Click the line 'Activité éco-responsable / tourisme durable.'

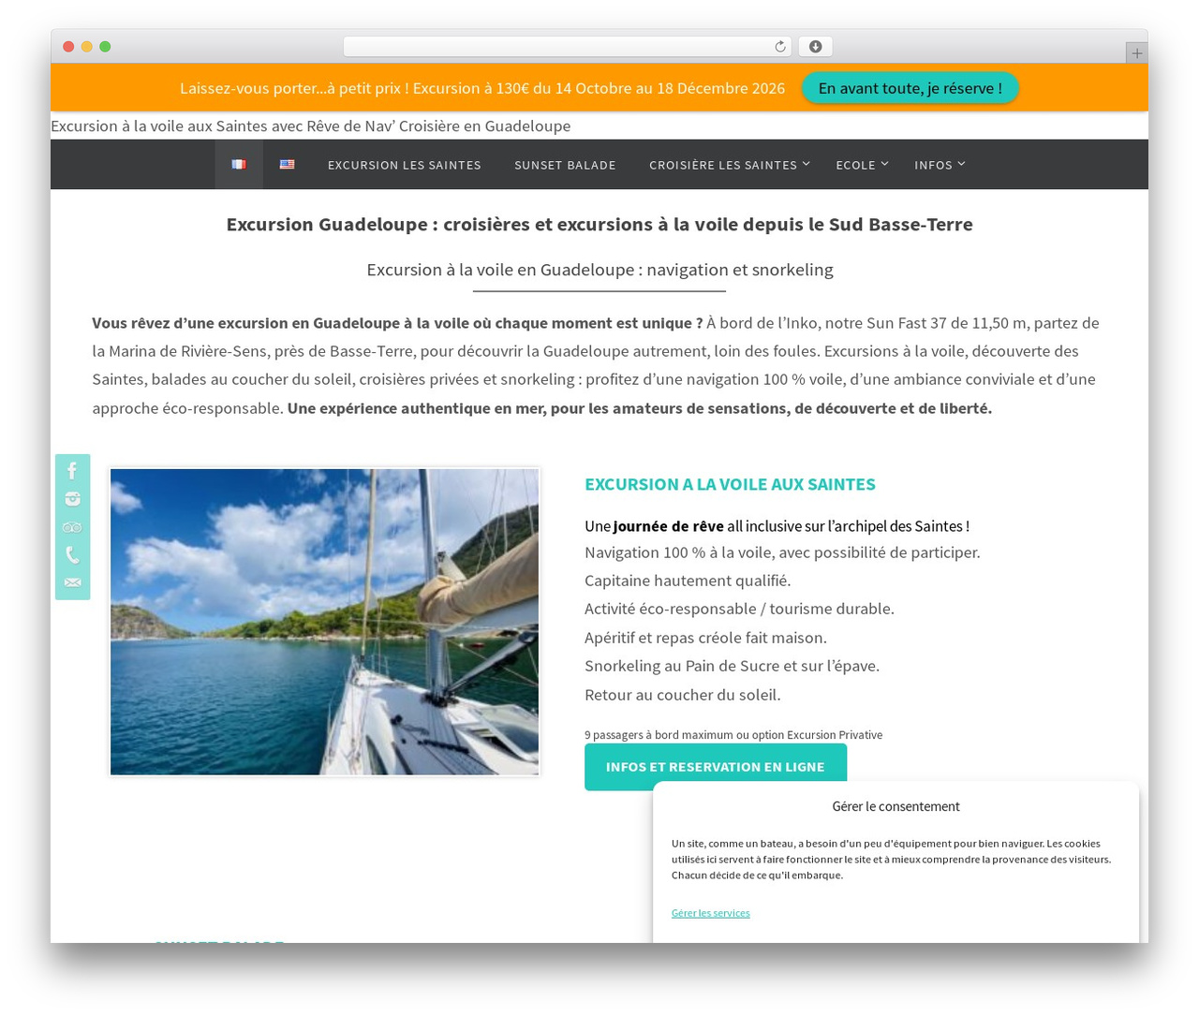739,609
